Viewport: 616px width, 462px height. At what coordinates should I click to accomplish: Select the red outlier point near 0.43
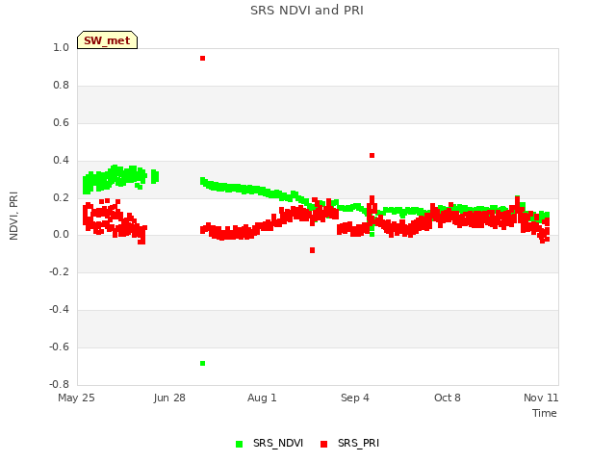pos(372,156)
